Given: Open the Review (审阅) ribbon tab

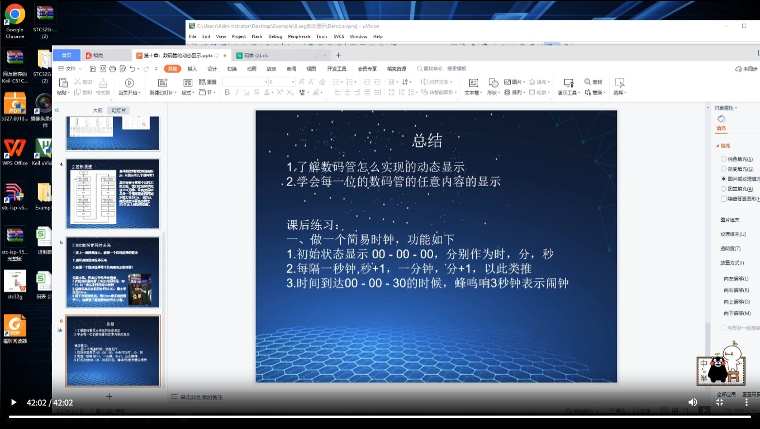Looking at the screenshot, I should [291, 69].
